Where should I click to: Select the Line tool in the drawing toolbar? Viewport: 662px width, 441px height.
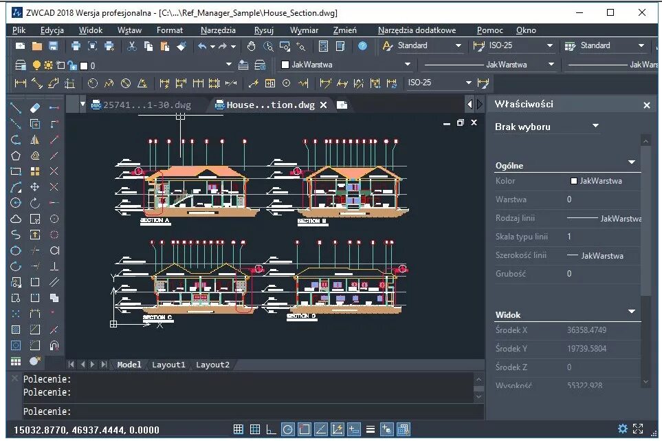point(14,107)
